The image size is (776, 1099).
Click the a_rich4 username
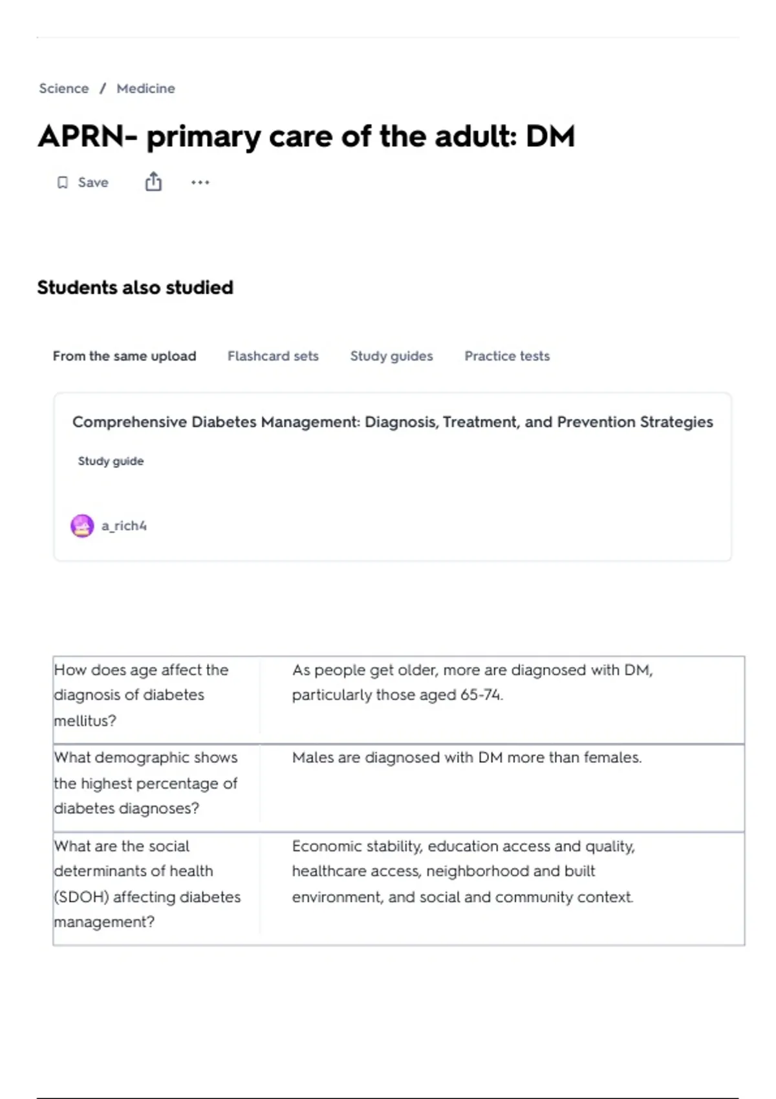tap(124, 526)
